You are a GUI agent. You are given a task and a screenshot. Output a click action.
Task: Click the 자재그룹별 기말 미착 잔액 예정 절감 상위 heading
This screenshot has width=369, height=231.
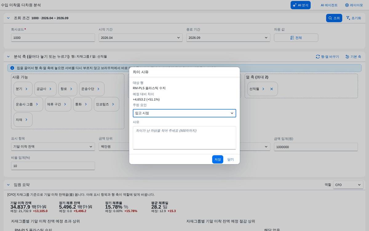coord(221,221)
